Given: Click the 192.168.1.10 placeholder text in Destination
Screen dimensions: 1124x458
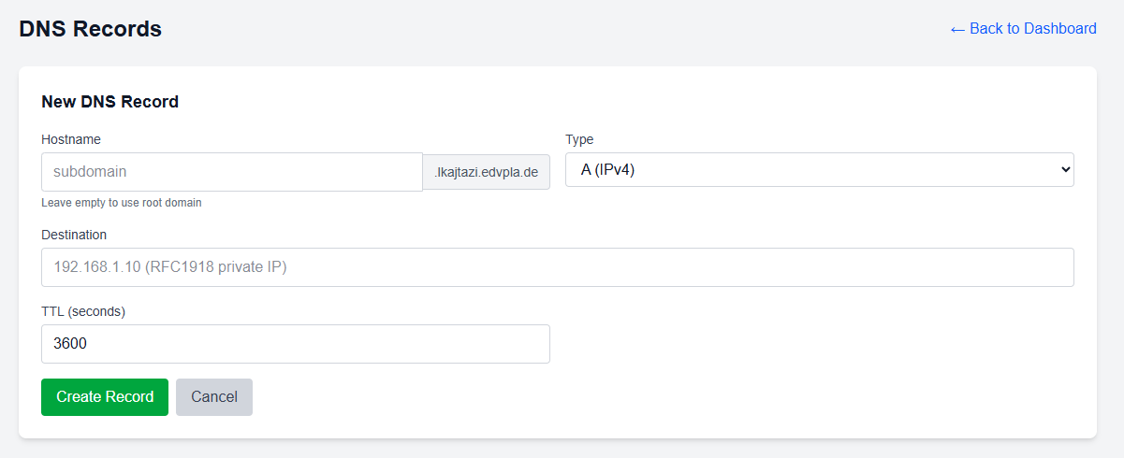Looking at the screenshot, I should 169,267.
